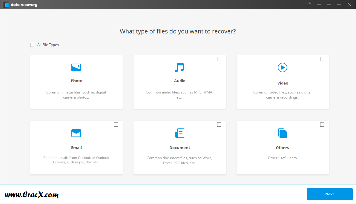Click 'Common image files' description text

coord(76,95)
